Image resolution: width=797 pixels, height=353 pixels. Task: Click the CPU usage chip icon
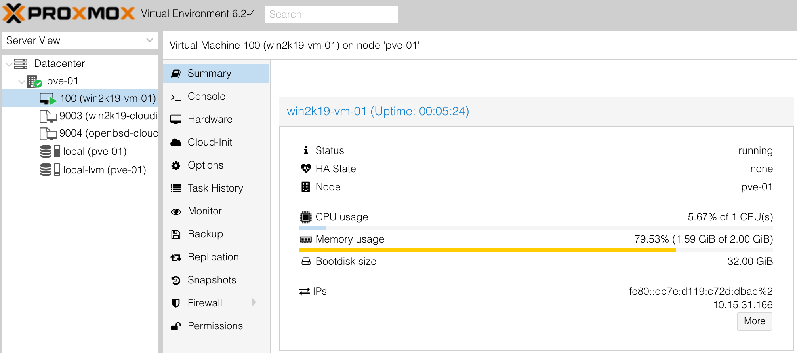coord(306,217)
